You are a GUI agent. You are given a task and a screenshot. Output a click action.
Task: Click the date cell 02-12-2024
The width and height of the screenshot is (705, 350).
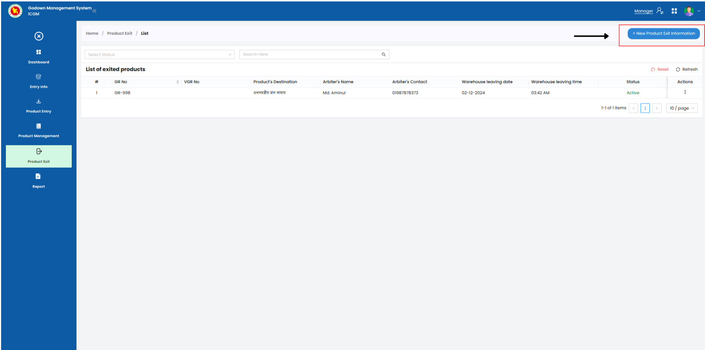click(x=473, y=93)
